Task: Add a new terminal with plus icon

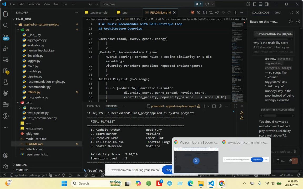Action: pyautogui.click(x=204, y=106)
